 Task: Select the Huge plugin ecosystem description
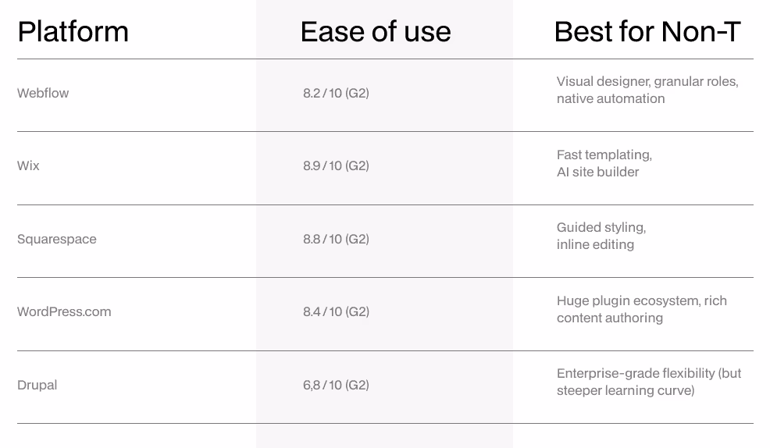(642, 309)
